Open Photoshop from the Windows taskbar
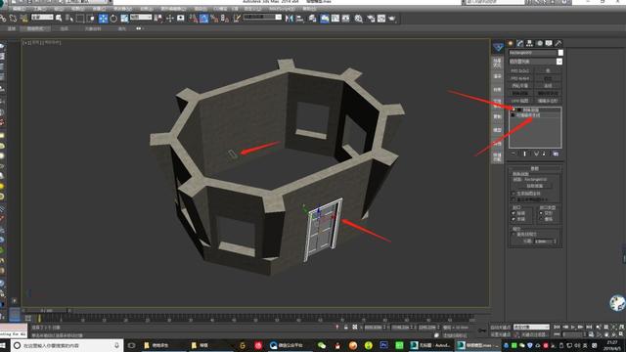626x352 pixels. [x=383, y=345]
